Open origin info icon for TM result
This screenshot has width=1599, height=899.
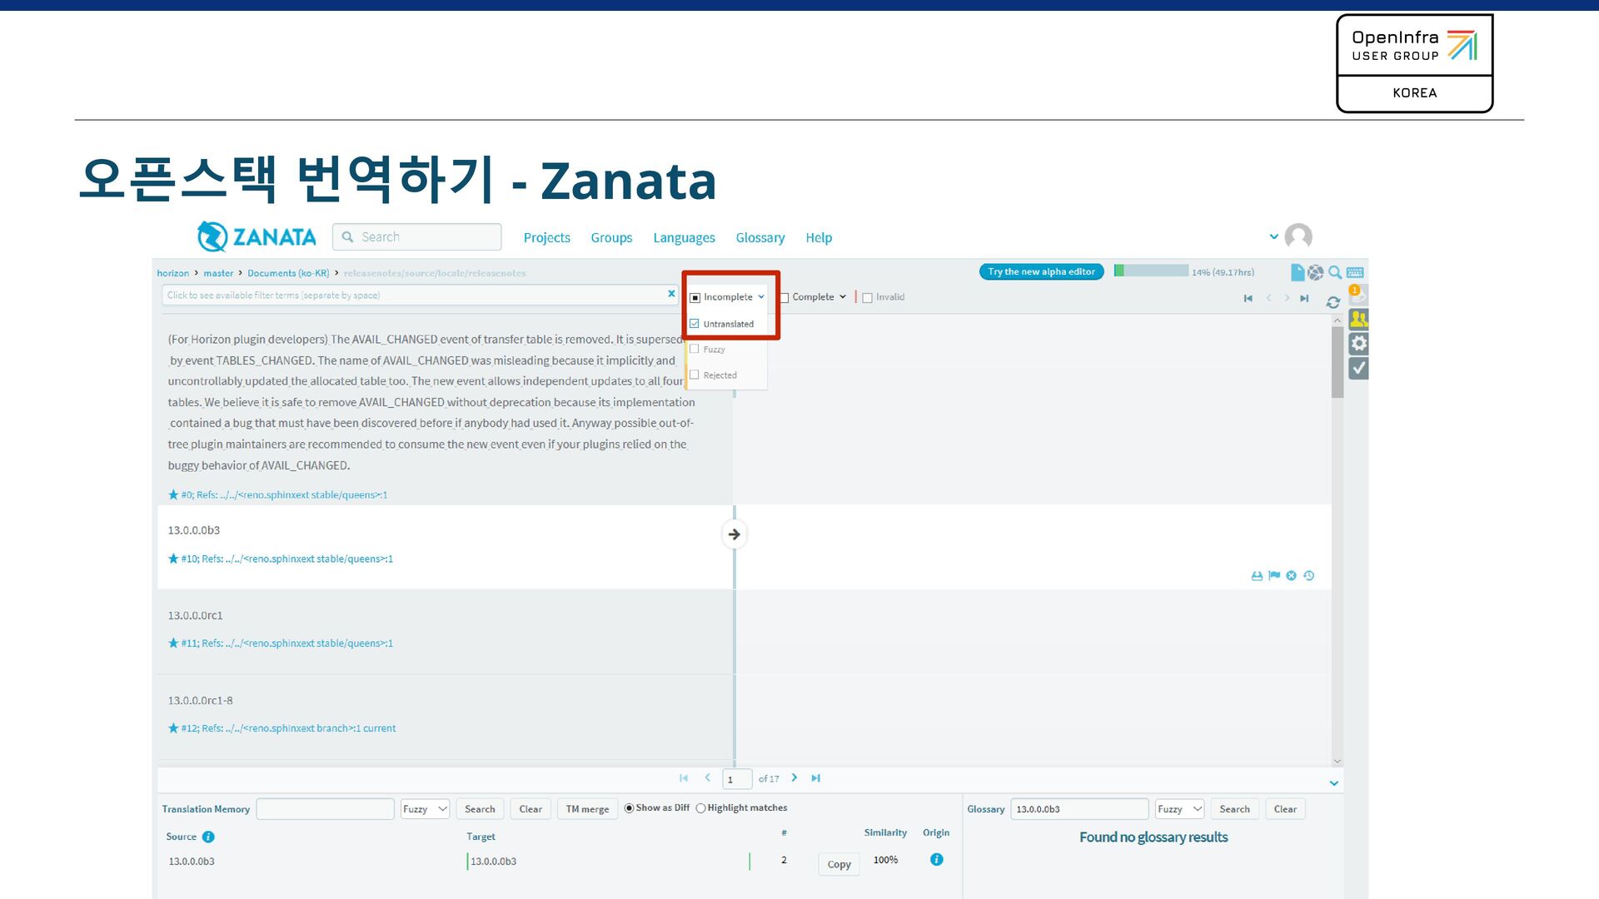[x=936, y=860]
